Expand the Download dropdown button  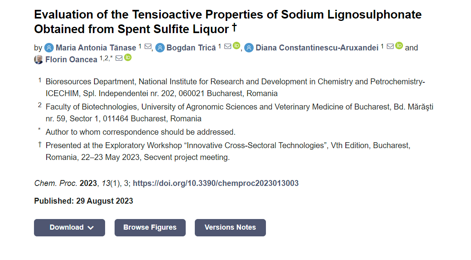pos(70,228)
